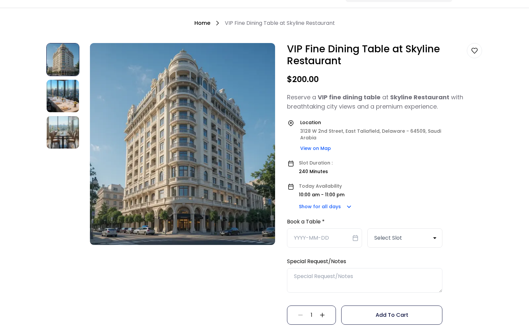Click into Special Request/Notes textarea
This screenshot has width=529, height=331.
click(365, 280)
